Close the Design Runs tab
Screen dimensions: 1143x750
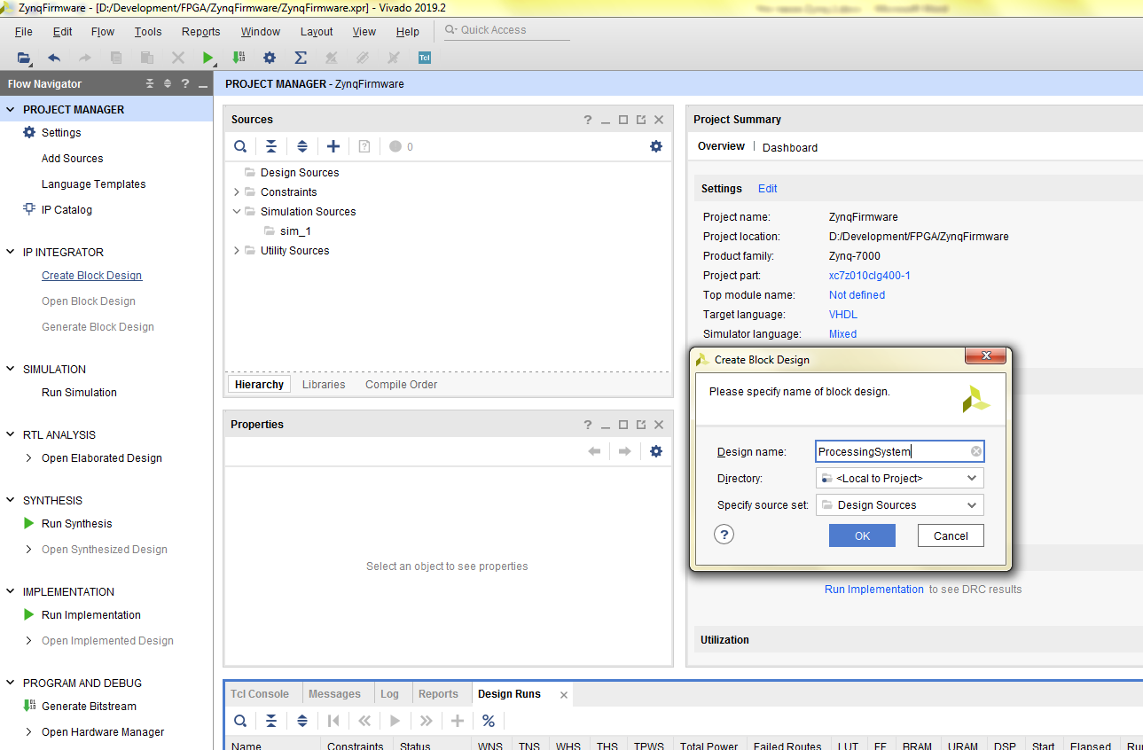[x=564, y=695]
